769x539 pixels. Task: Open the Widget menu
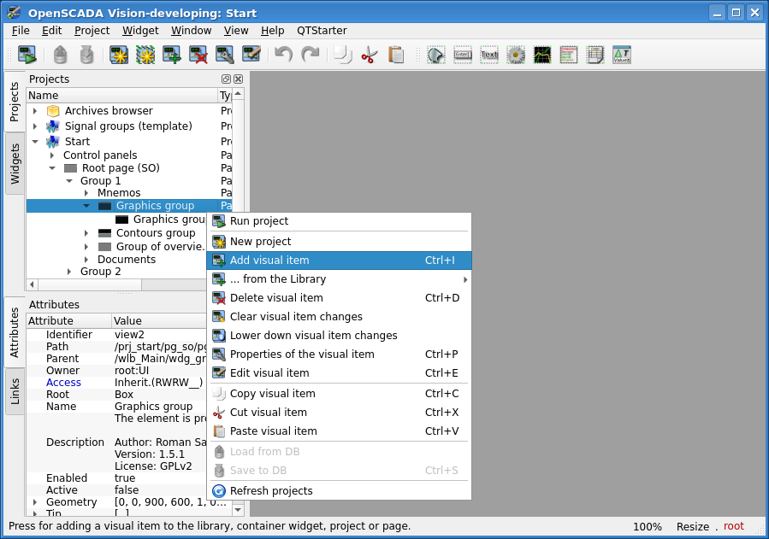pyautogui.click(x=140, y=31)
